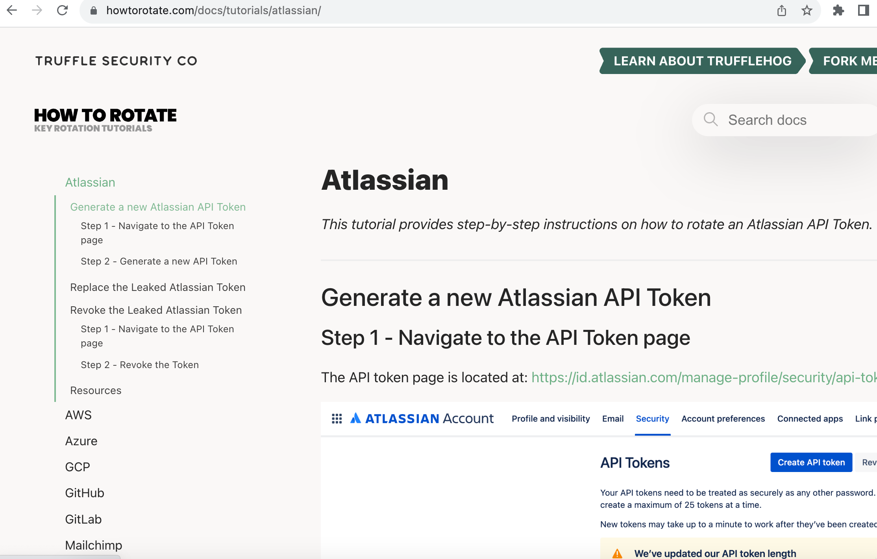Click the warning triangle icon in the notice
The width and height of the screenshot is (877, 559).
(x=617, y=553)
